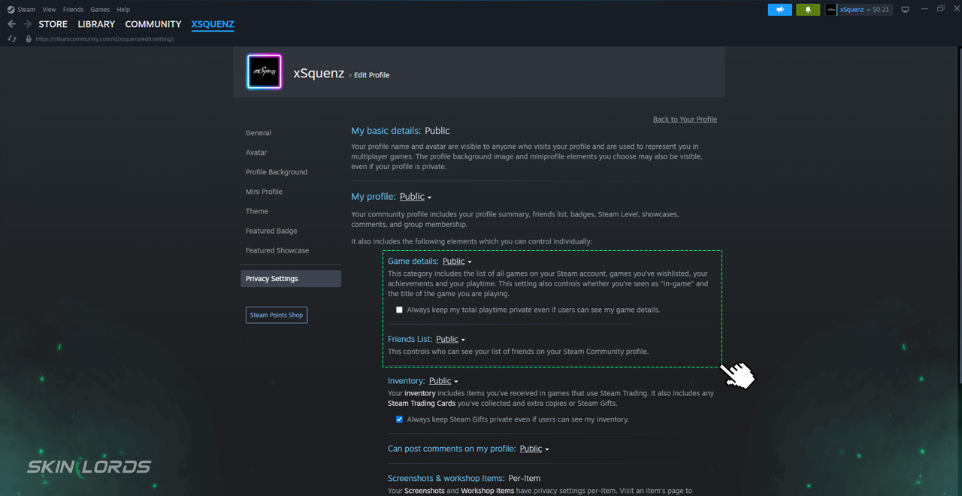
Task: Open the Friends menu
Action: pyautogui.click(x=73, y=10)
